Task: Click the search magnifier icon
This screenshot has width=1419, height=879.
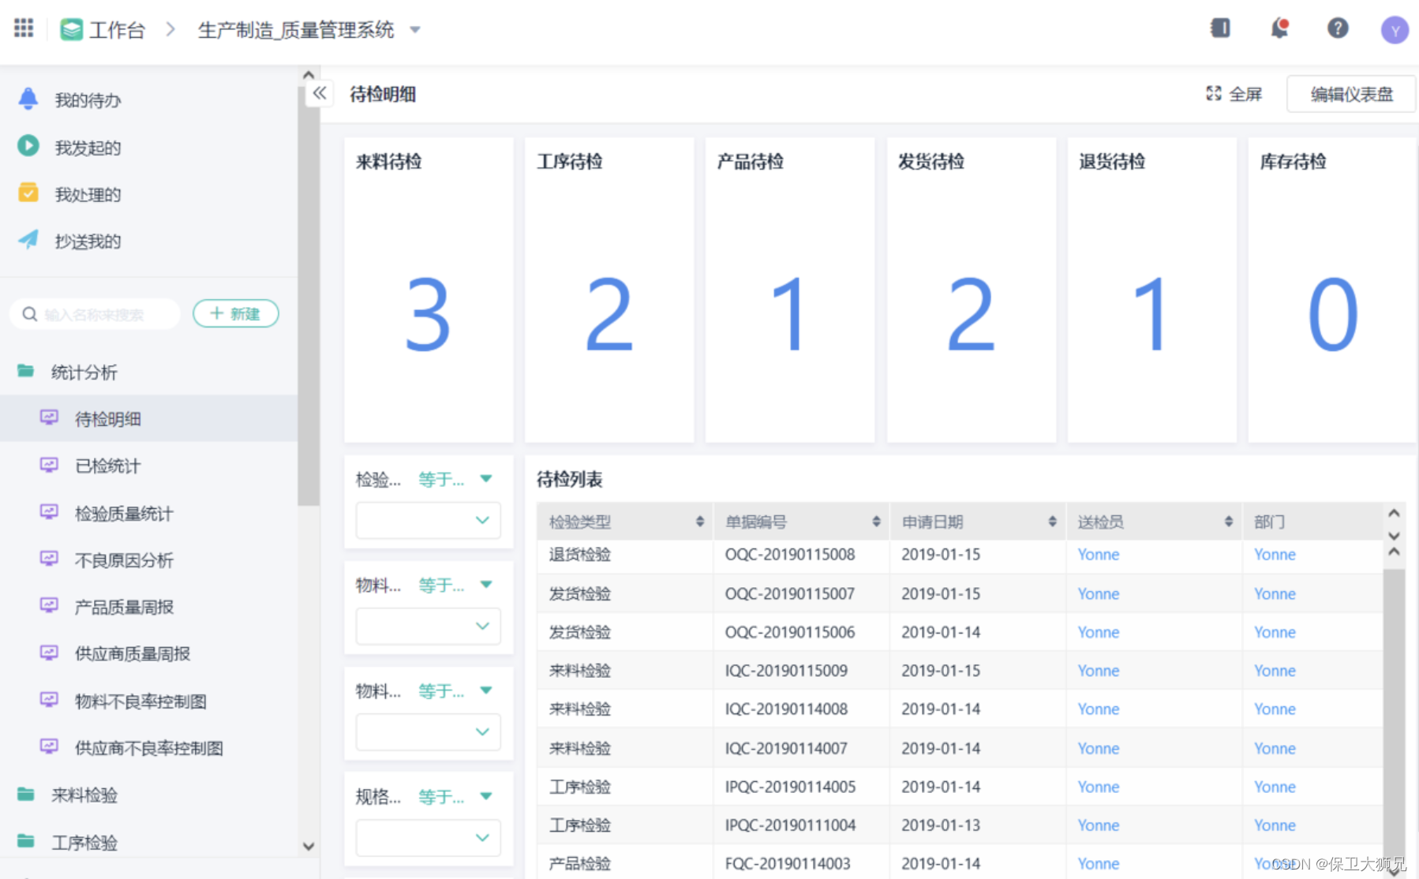Action: coord(30,314)
